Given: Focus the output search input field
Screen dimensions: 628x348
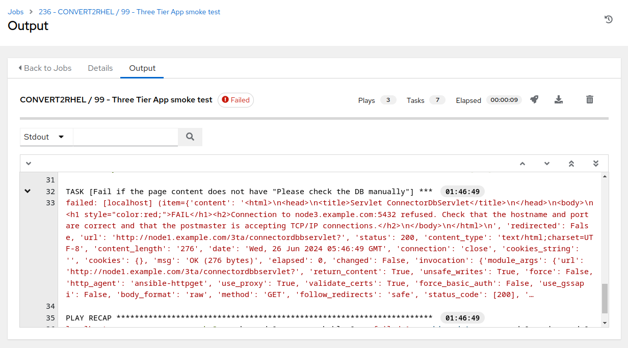Looking at the screenshot, I should [125, 137].
